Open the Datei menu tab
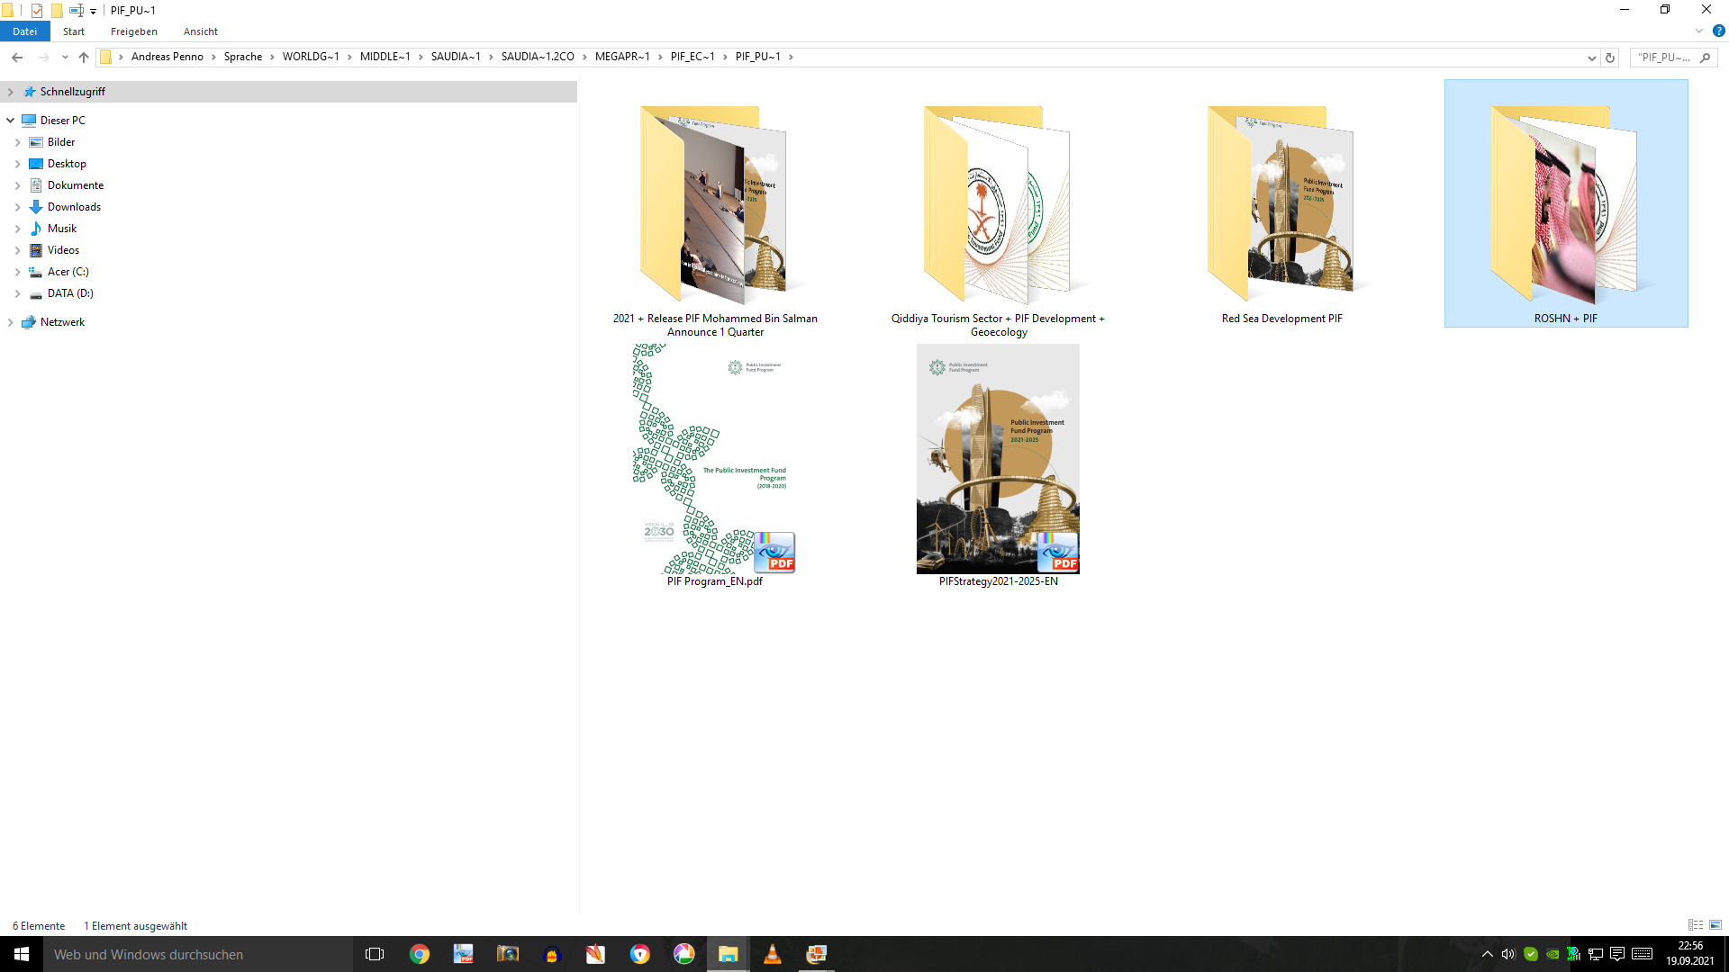Image resolution: width=1729 pixels, height=972 pixels. pos(24,31)
